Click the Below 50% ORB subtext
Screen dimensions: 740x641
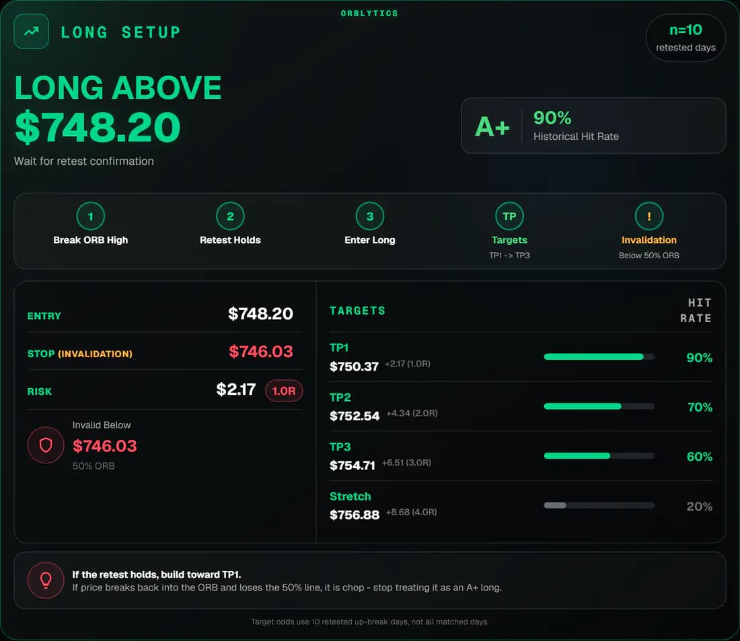click(649, 256)
